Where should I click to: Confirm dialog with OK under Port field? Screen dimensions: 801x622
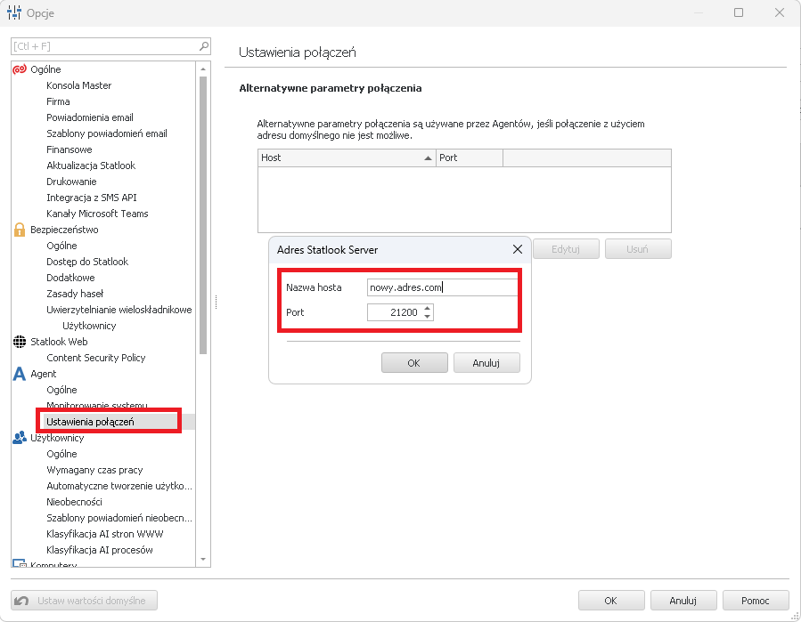(414, 363)
